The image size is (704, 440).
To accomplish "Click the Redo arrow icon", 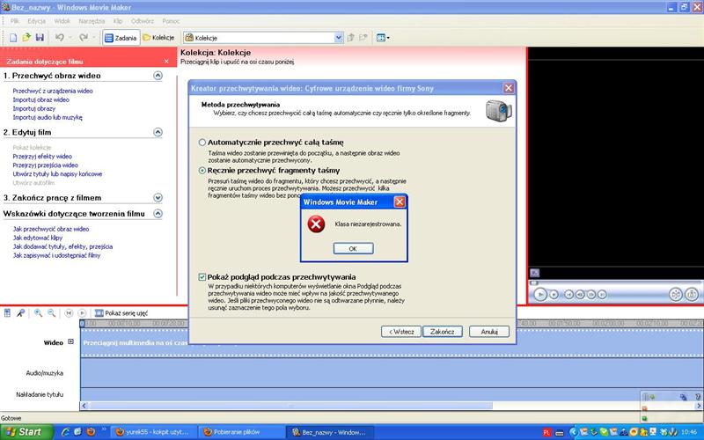I will coord(84,38).
